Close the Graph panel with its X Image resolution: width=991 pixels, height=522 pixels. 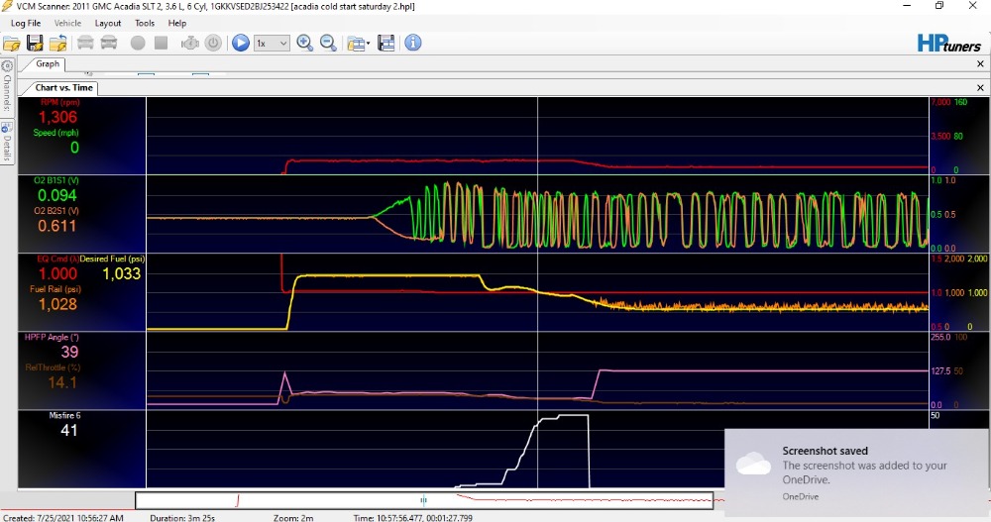pos(980,63)
